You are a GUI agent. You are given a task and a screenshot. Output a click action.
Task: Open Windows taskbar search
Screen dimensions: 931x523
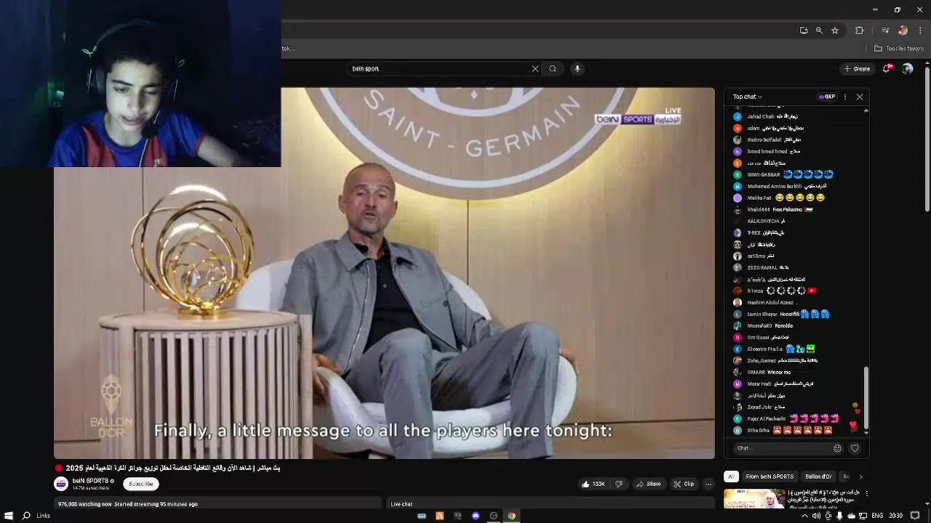click(26, 516)
